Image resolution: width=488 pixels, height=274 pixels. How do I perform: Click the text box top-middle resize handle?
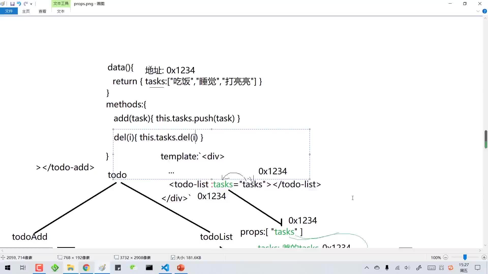pyautogui.click(x=211, y=129)
